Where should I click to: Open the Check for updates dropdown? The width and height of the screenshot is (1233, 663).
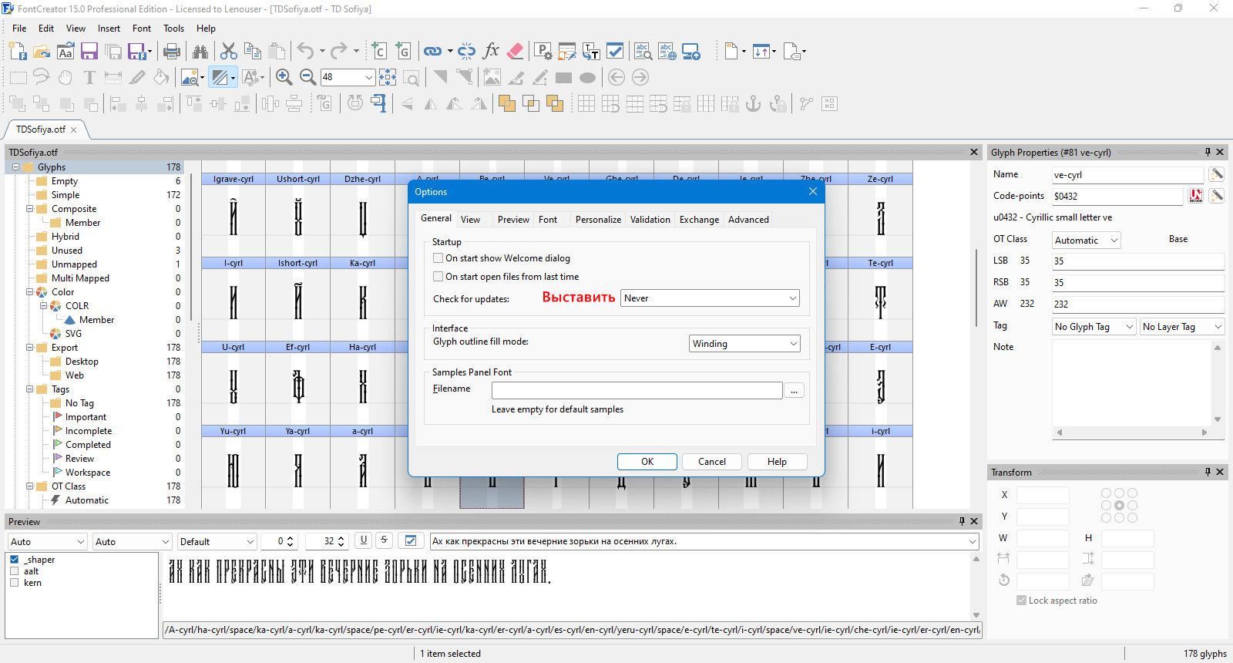pyautogui.click(x=710, y=298)
